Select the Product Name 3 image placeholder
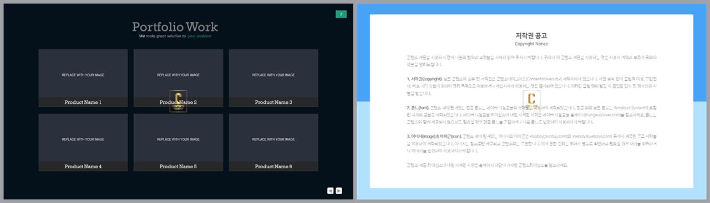The height and width of the screenshot is (203, 710). tap(273, 74)
